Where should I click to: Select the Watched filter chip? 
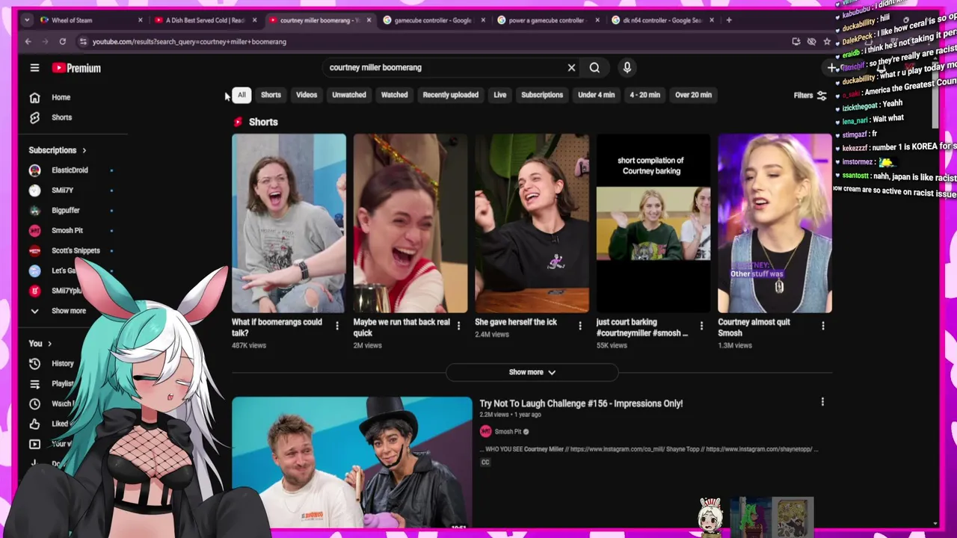coord(395,95)
